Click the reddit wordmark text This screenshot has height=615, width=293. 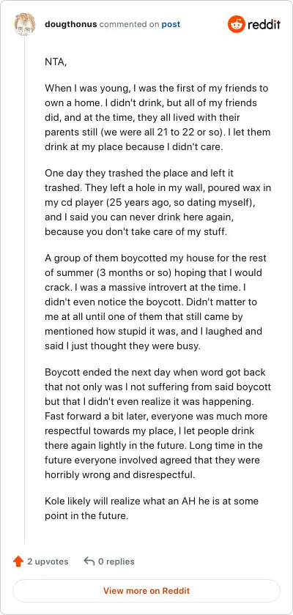[x=264, y=25]
